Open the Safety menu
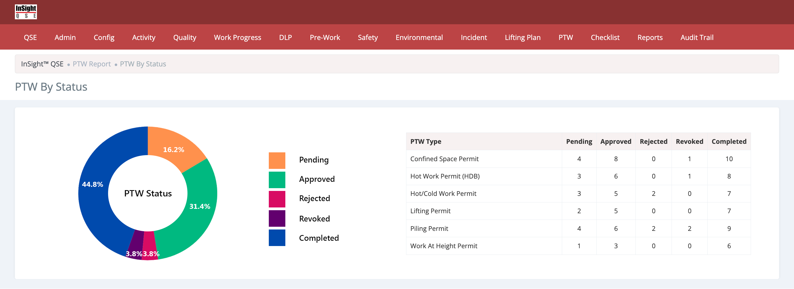This screenshot has height=289, width=794. (x=368, y=37)
